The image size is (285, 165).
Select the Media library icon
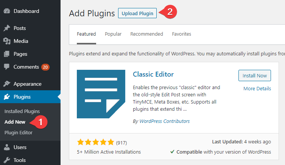[7, 41]
